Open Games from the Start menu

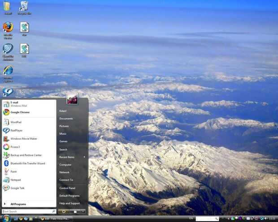click(63, 141)
